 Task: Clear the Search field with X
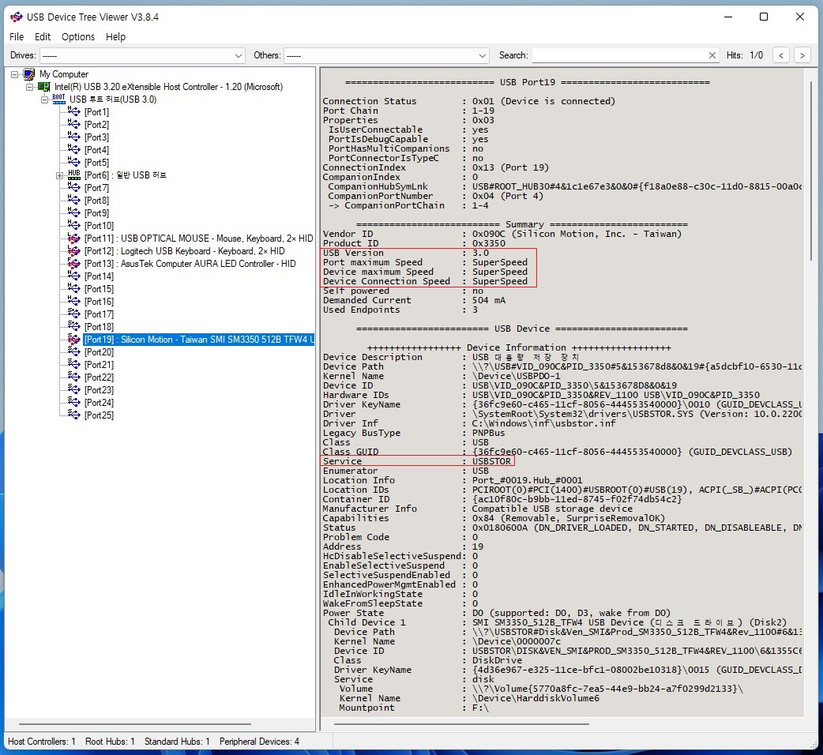[712, 55]
